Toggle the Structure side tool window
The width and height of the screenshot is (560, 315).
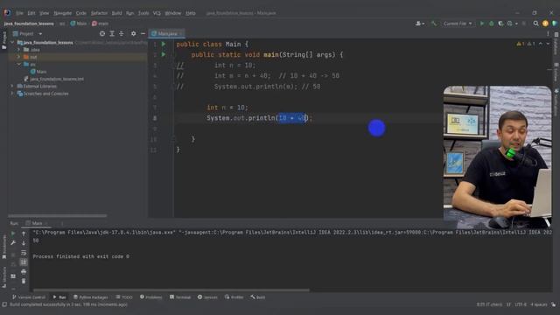3,277
